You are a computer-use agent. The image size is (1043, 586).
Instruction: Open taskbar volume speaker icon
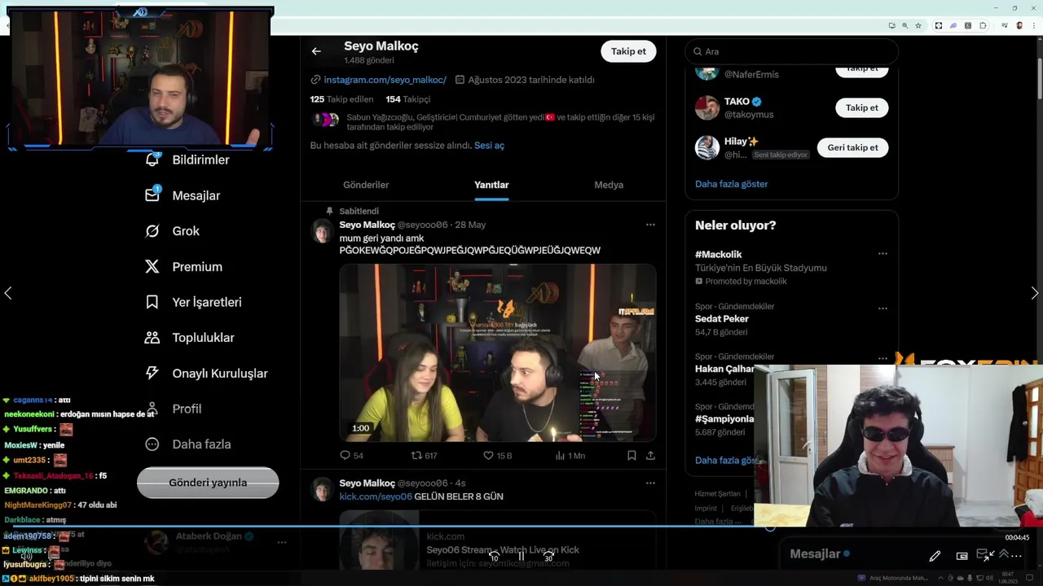[x=989, y=578]
